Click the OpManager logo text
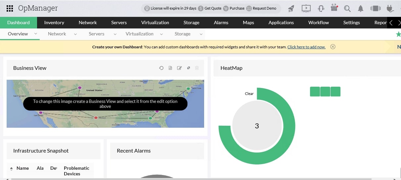Screen dimensions: 401x180 (38, 8)
